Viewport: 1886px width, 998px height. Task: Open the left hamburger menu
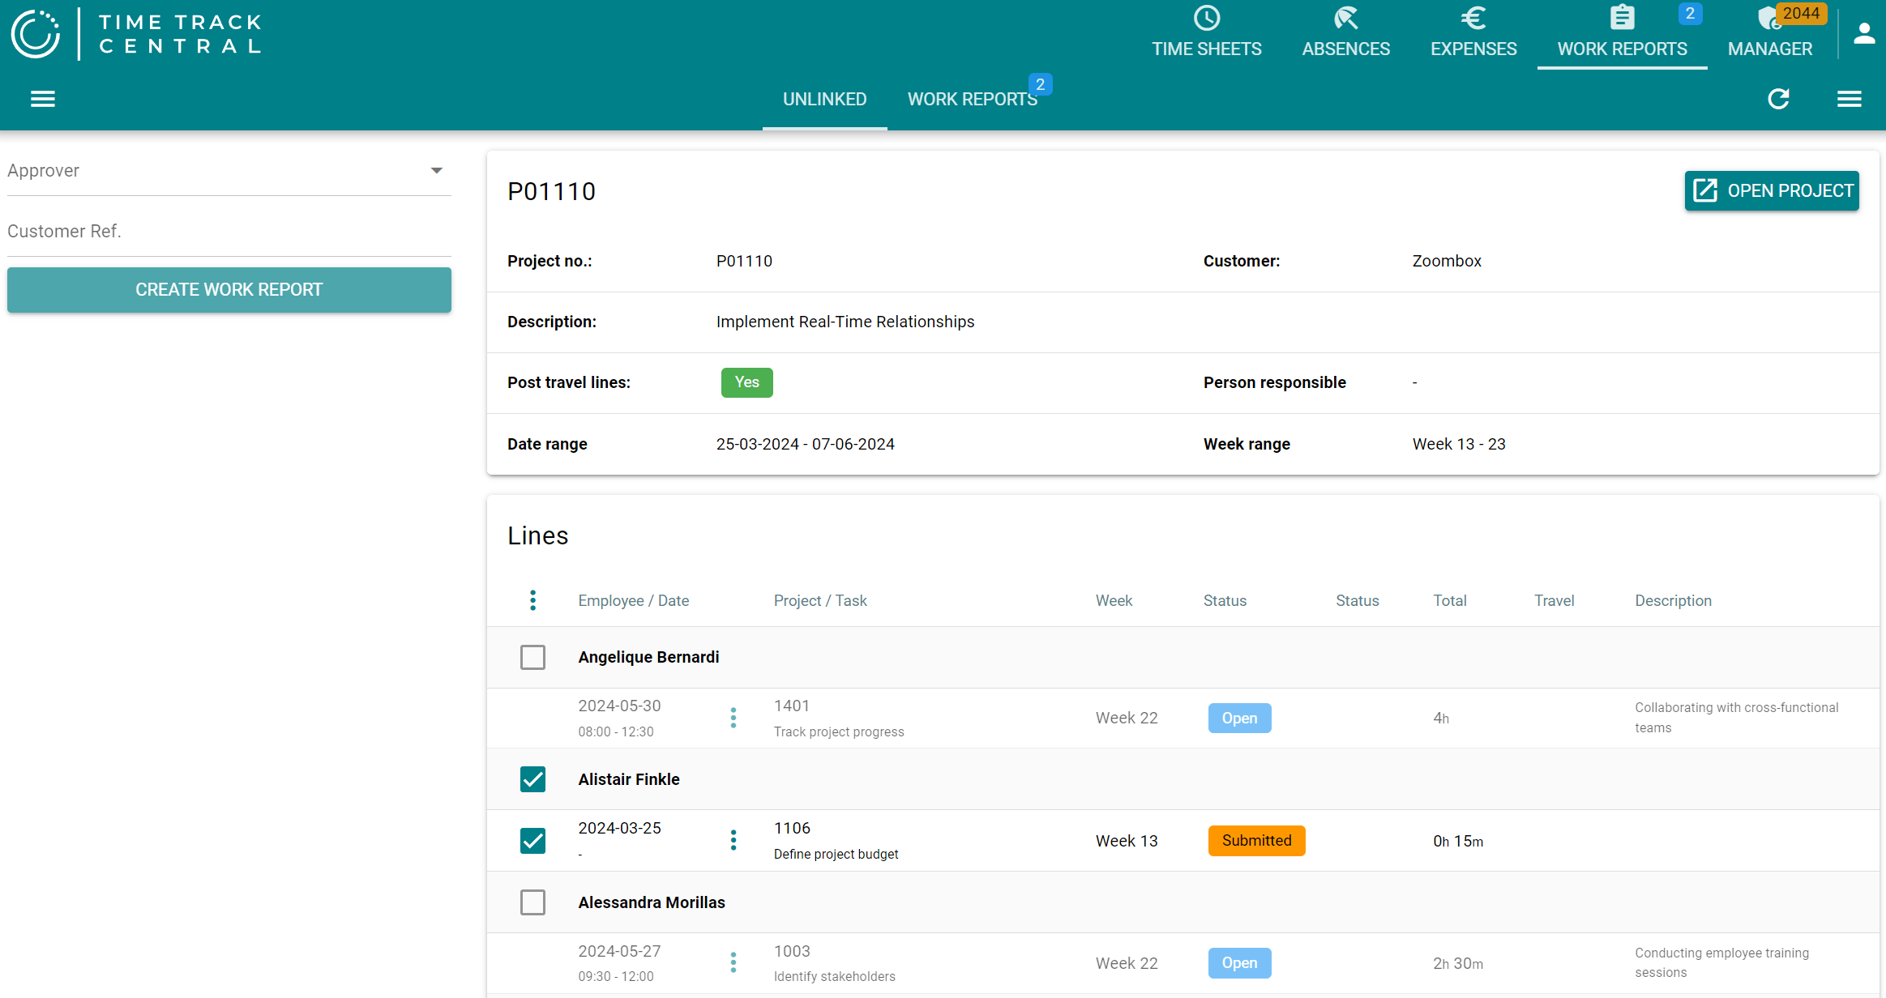click(x=43, y=99)
